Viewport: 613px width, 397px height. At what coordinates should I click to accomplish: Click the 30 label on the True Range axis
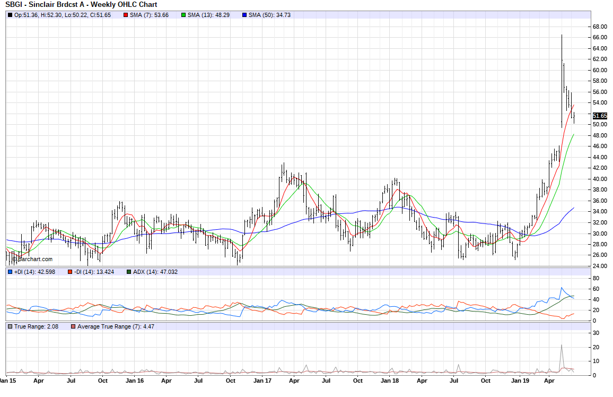pyautogui.click(x=596, y=333)
